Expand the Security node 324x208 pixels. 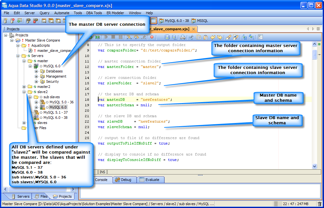[36, 81]
